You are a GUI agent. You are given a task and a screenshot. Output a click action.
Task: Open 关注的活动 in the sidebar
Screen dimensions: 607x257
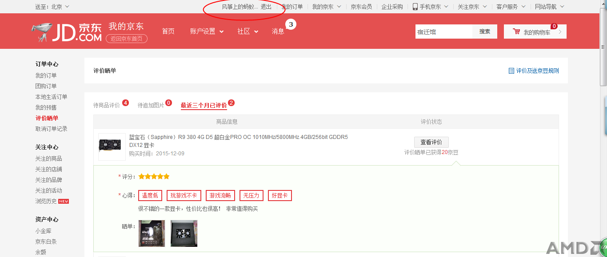click(x=49, y=190)
